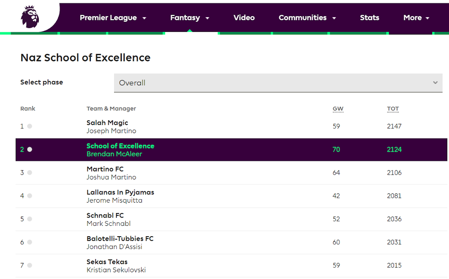This screenshot has height=279, width=449.
Task: Click gameweek score 60 for Balotelli-Tubbies FC
Action: point(336,242)
